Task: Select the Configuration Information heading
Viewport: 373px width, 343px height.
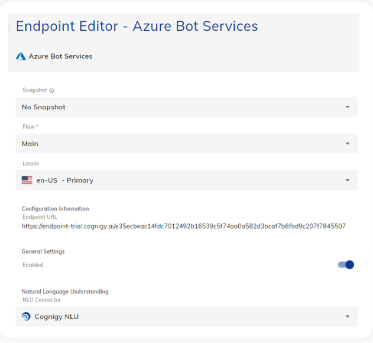Action: coord(55,209)
